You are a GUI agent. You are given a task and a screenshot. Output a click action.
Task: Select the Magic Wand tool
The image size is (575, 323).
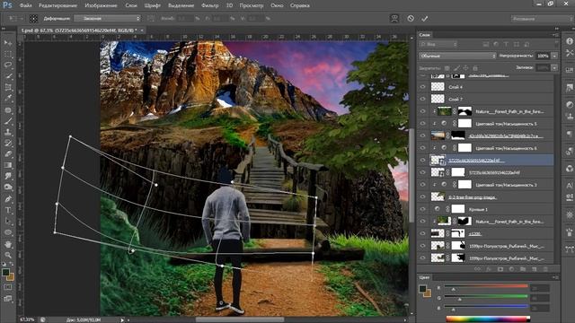8,76
